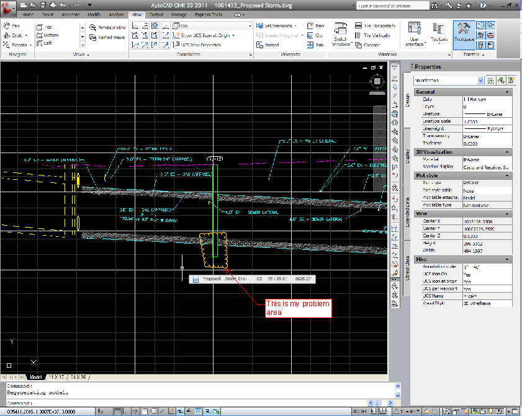The width and height of the screenshot is (522, 416).
Task: Select the Pan navigation tool
Action: [11, 26]
